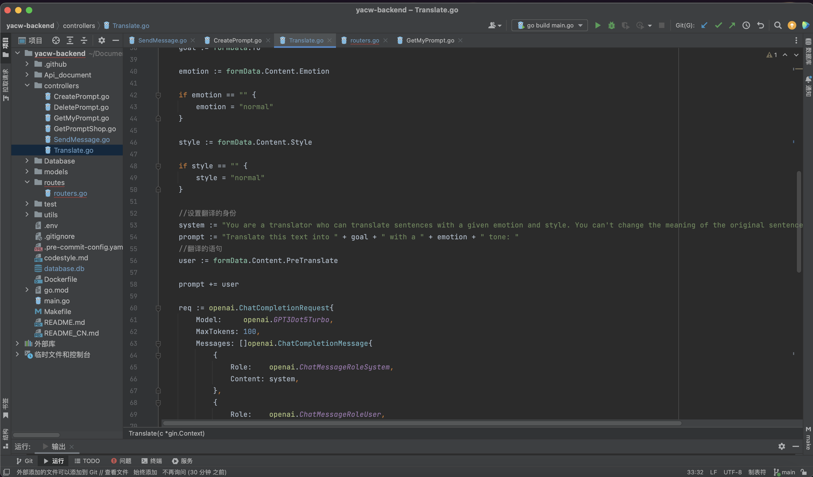Screen dimensions: 813x477
Task: Open Git history clock icon
Action: (x=746, y=25)
